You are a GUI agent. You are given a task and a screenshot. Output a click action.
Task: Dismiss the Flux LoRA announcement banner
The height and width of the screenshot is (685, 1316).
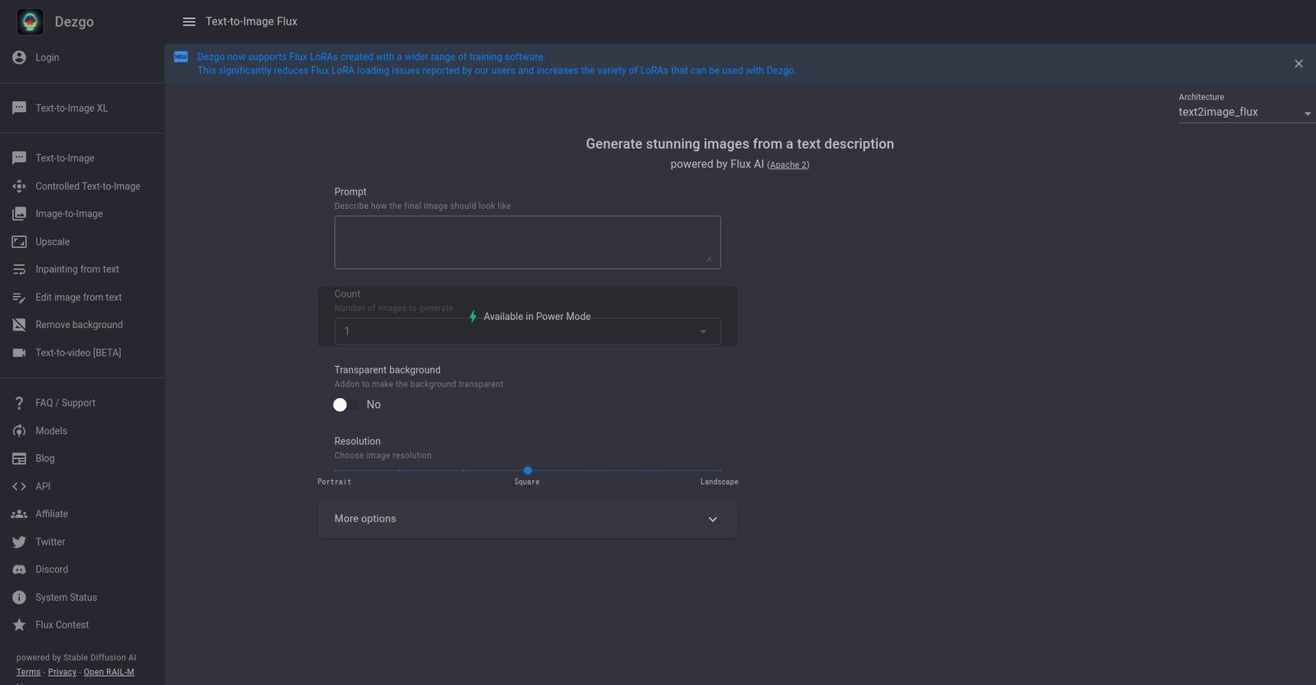tap(1299, 64)
